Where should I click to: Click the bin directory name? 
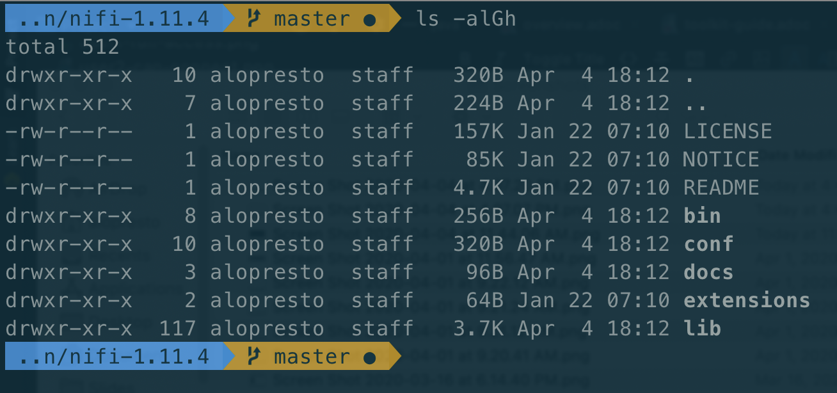click(702, 216)
